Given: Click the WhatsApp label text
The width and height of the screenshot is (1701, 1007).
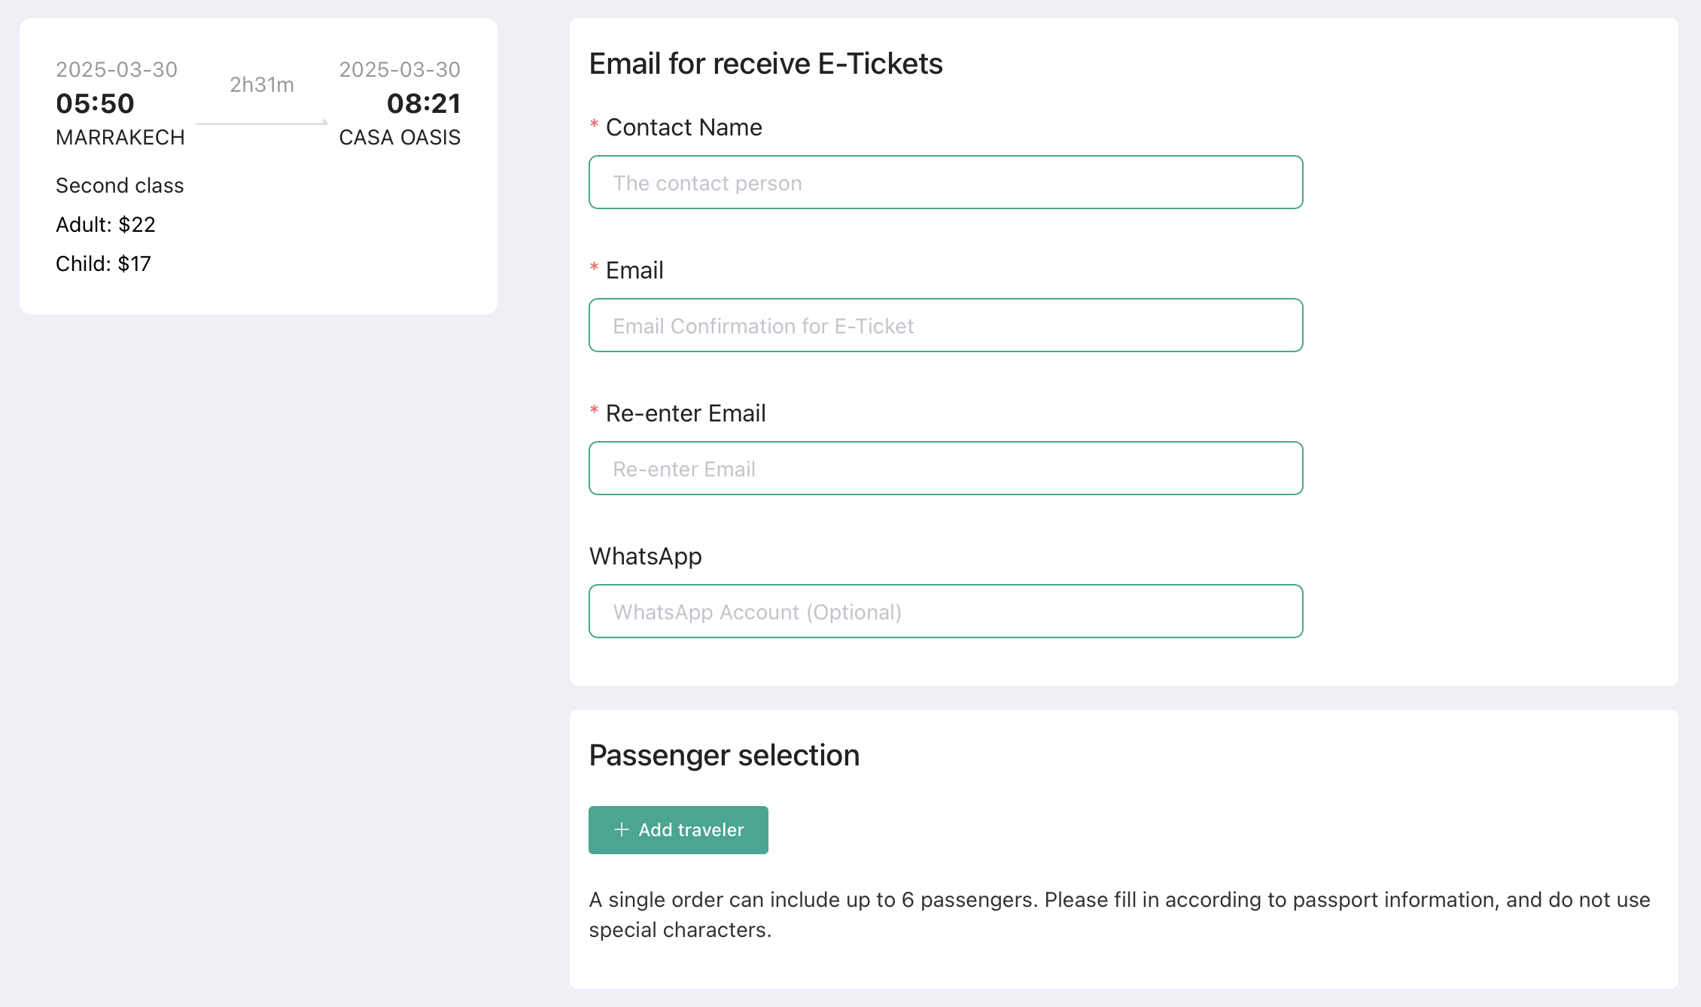Looking at the screenshot, I should click(x=645, y=556).
